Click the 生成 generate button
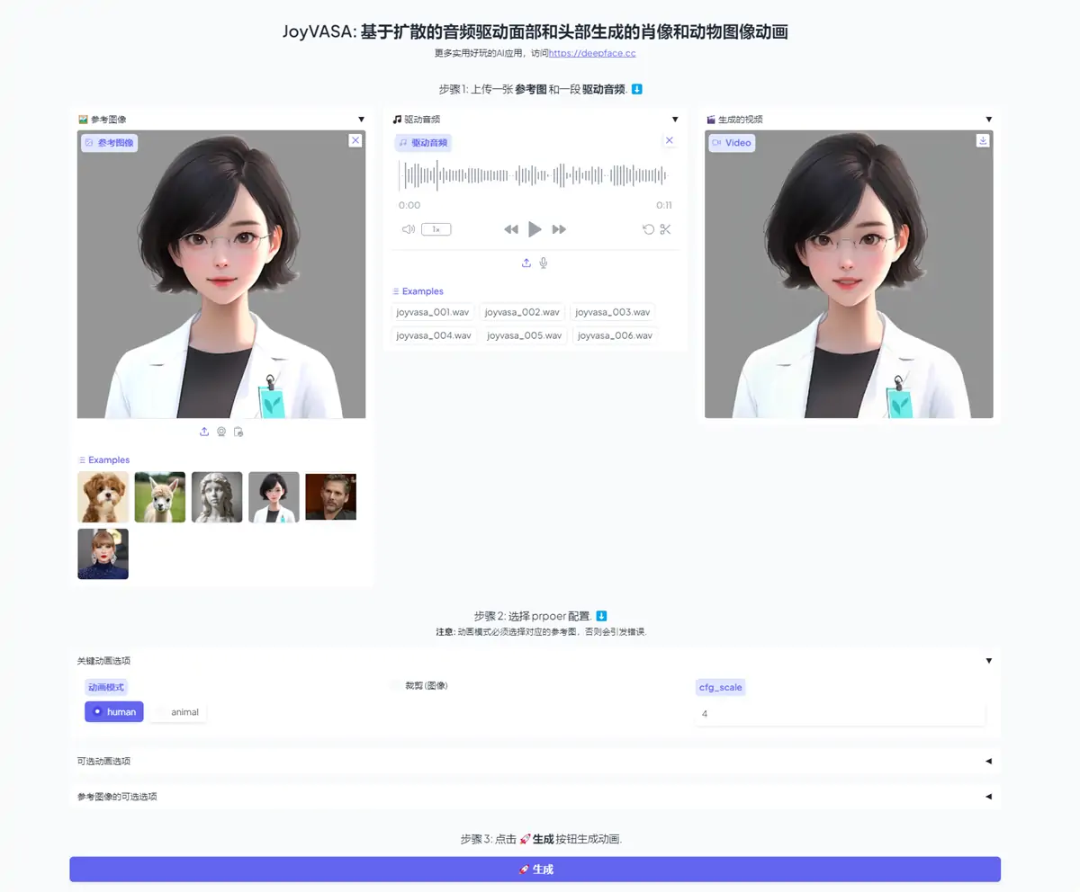Screen dimensions: 1080x892 [535, 870]
